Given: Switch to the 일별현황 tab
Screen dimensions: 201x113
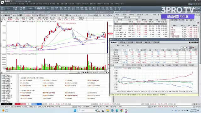Looking at the screenshot, I should [x=147, y=42].
